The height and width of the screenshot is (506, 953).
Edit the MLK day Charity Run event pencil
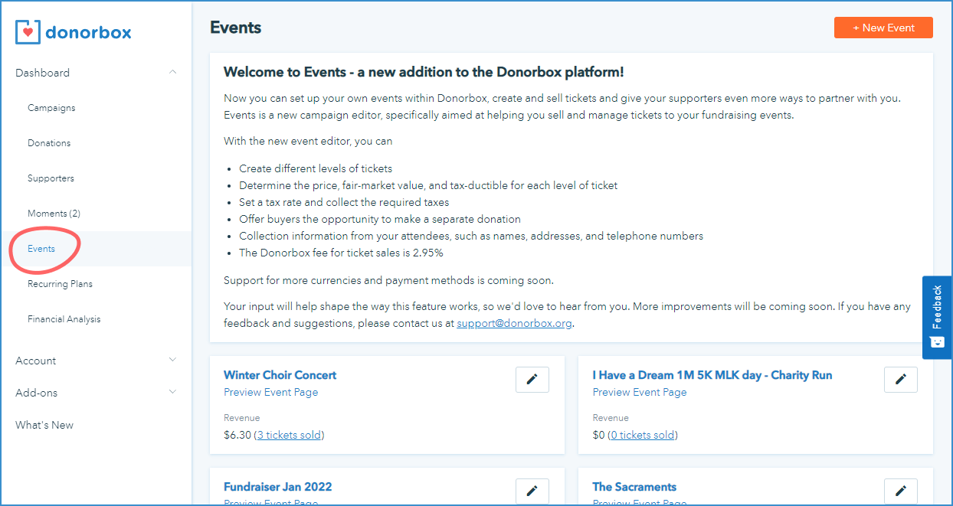tap(901, 379)
